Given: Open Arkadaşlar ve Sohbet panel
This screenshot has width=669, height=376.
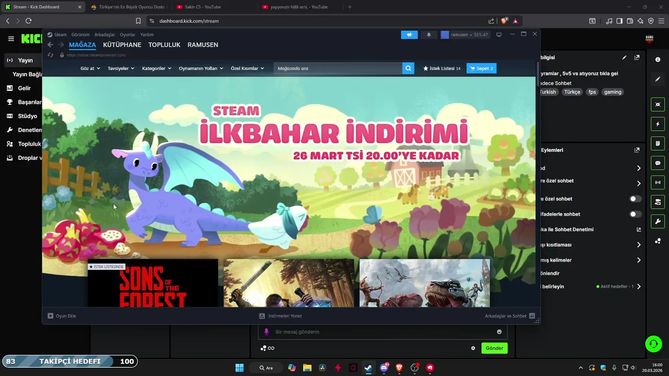Looking at the screenshot, I should coord(510,316).
